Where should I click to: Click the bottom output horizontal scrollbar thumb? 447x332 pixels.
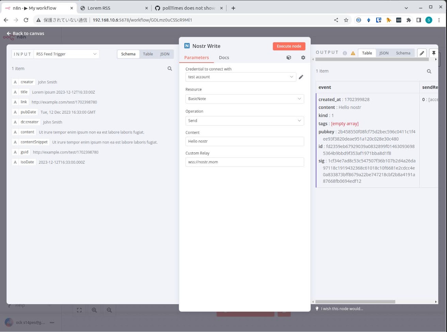[355, 302]
